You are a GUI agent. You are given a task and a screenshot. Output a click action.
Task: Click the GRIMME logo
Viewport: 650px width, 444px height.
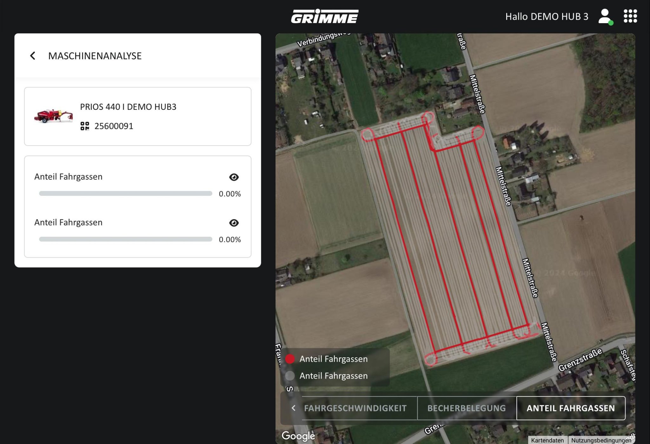click(325, 16)
